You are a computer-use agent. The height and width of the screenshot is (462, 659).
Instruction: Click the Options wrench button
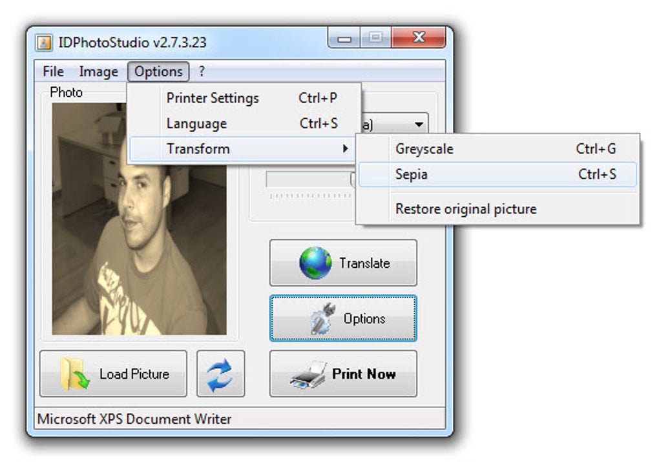(343, 319)
